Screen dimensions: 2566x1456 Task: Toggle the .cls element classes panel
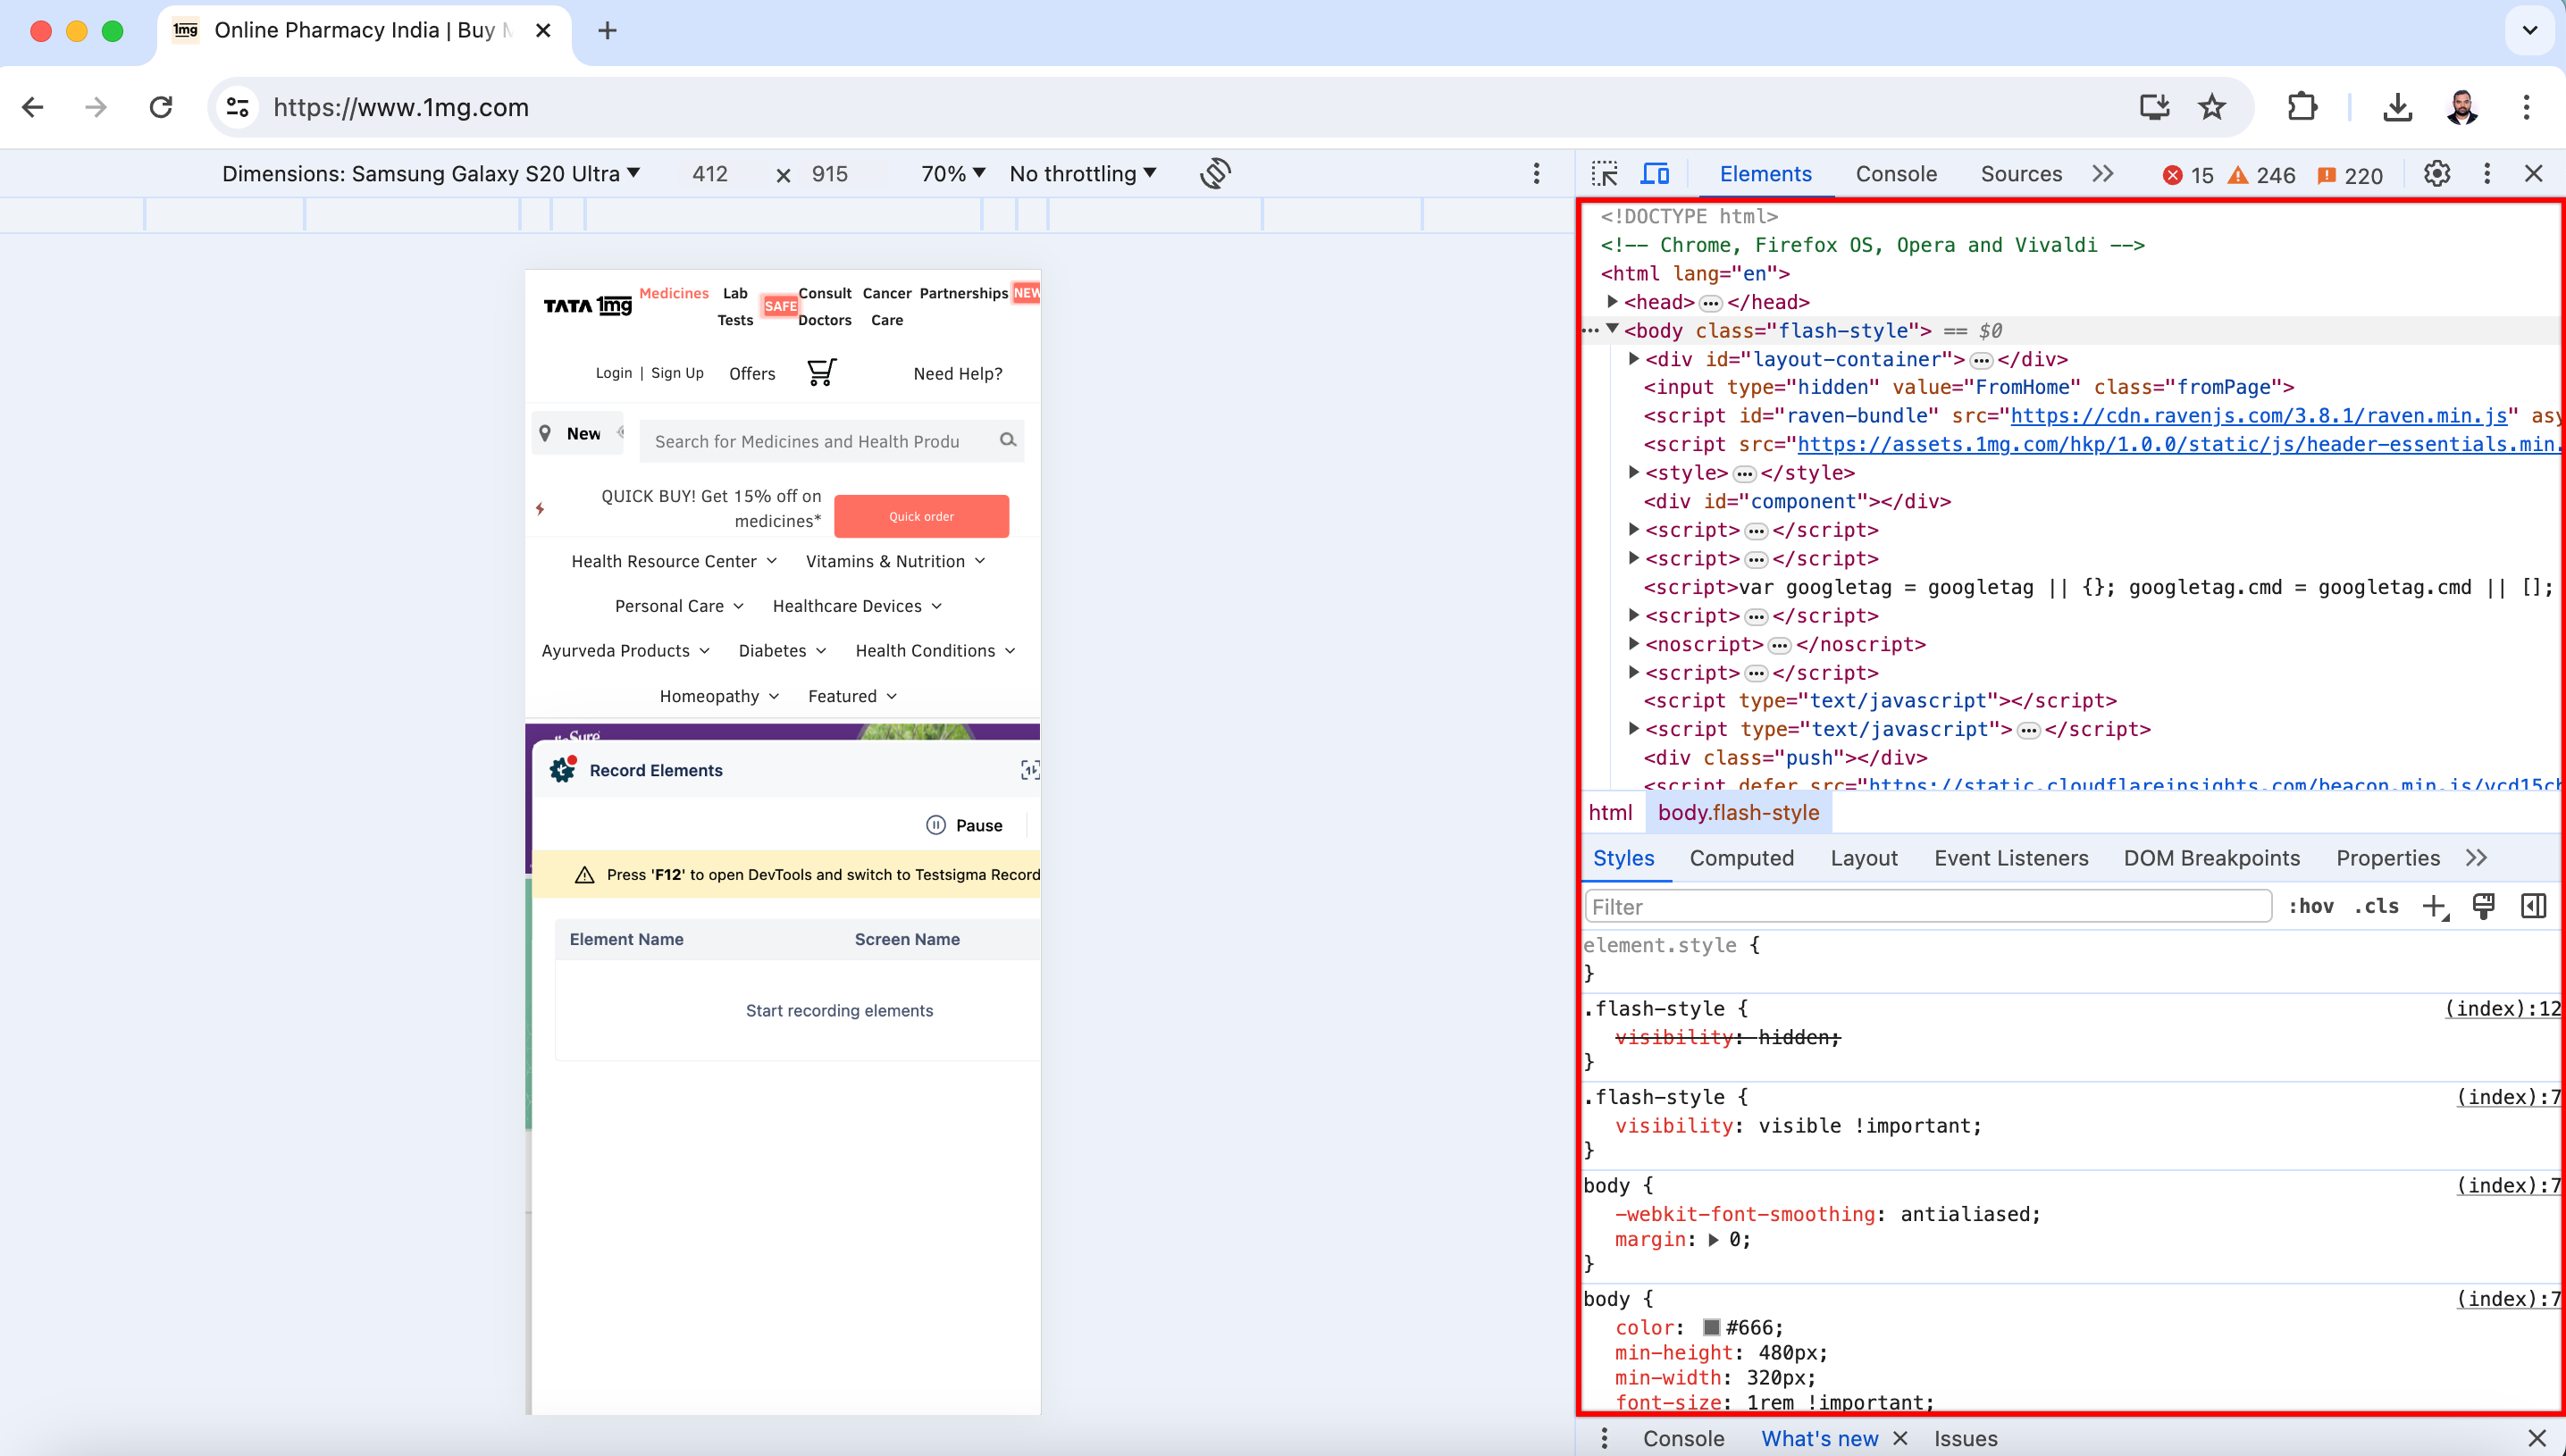(x=2376, y=906)
